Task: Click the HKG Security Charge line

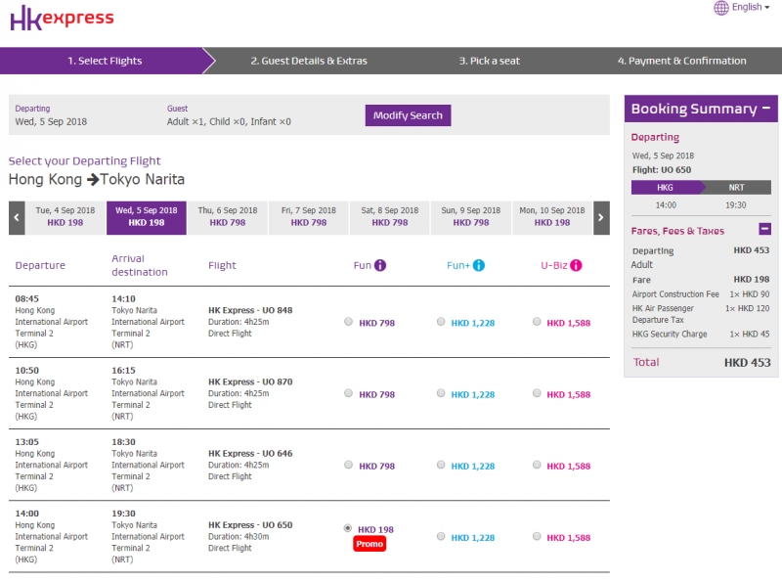Action: point(701,334)
